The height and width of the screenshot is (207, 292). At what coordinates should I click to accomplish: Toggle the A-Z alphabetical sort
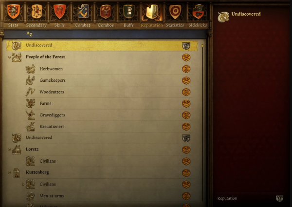(29, 34)
